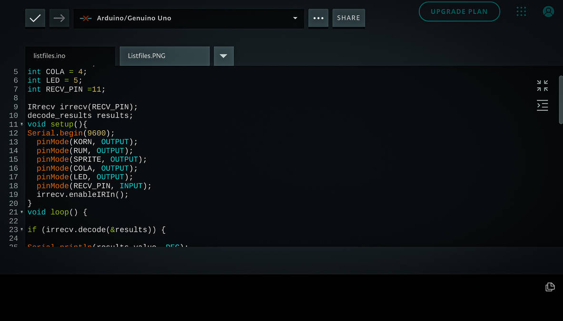Open the Arduino/Genuino Uno board dropdown

[x=188, y=18]
